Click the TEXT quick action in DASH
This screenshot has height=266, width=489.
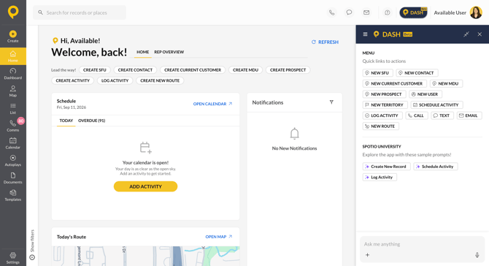click(x=442, y=115)
